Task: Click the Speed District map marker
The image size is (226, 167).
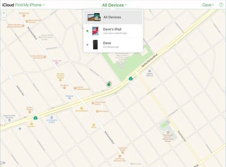Action: point(149,71)
